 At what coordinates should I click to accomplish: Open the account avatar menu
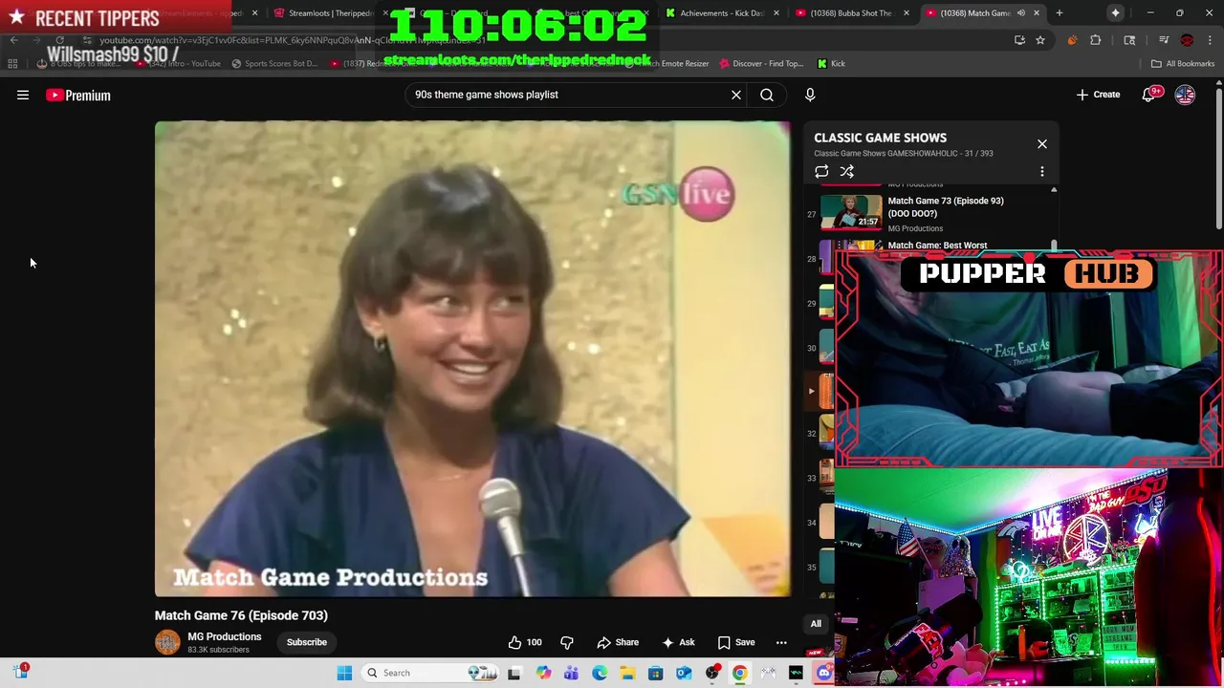click(x=1185, y=95)
